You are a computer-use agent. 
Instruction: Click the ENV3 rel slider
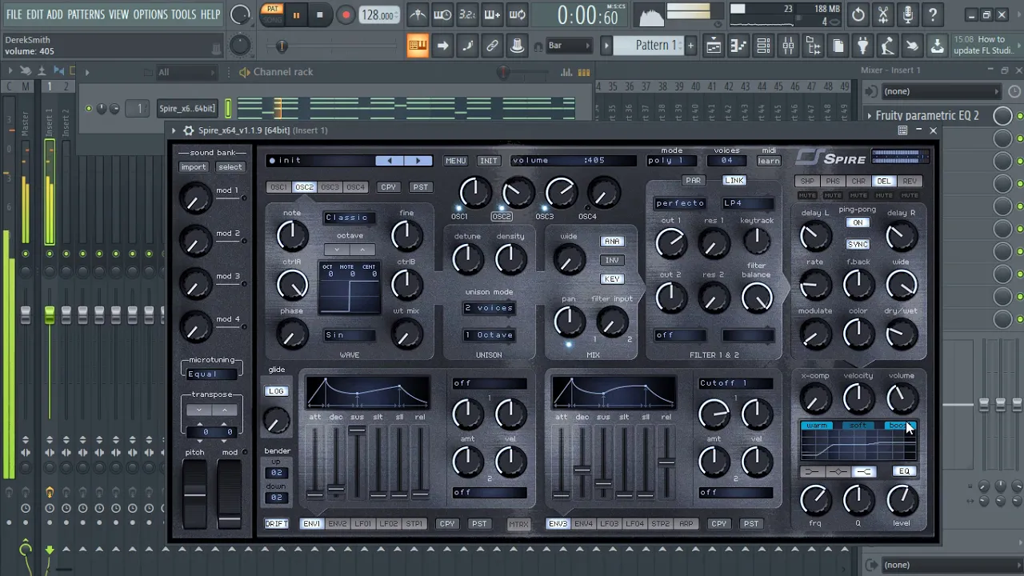click(x=666, y=462)
